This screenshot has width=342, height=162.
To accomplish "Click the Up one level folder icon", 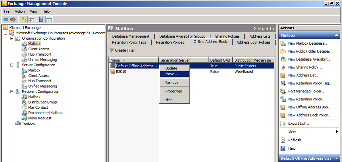I will (23, 19).
